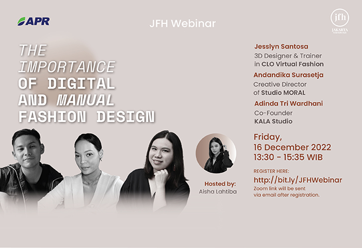
Task: Click the circular JFH logo
Action: (x=340, y=18)
